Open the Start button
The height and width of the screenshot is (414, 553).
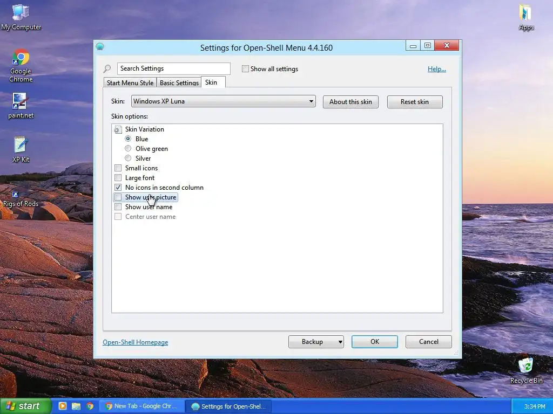tap(25, 406)
